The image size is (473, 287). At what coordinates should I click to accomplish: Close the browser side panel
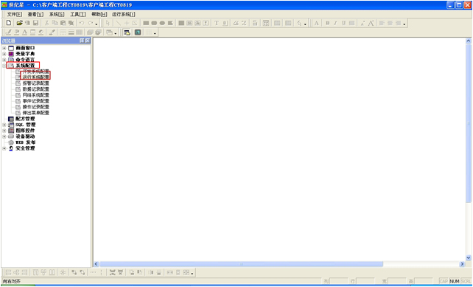coord(87,41)
